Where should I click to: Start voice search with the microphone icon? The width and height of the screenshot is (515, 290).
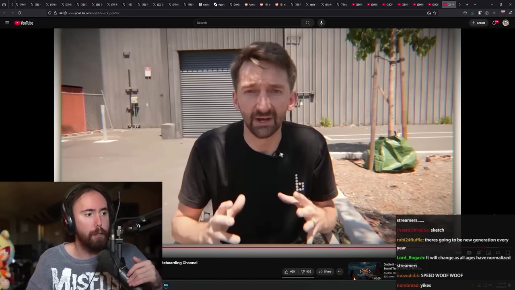pos(321,23)
